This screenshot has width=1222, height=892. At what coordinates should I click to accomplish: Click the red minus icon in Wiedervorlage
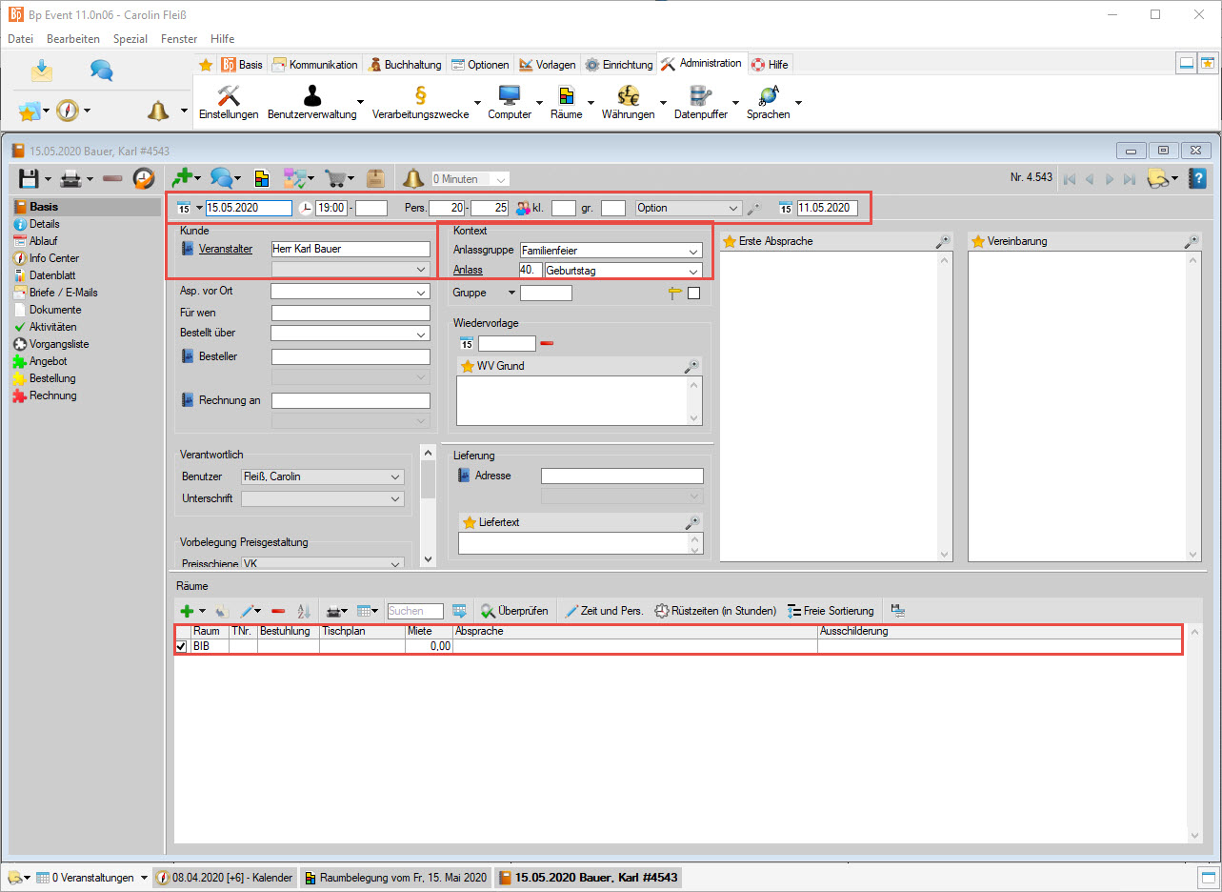point(547,343)
